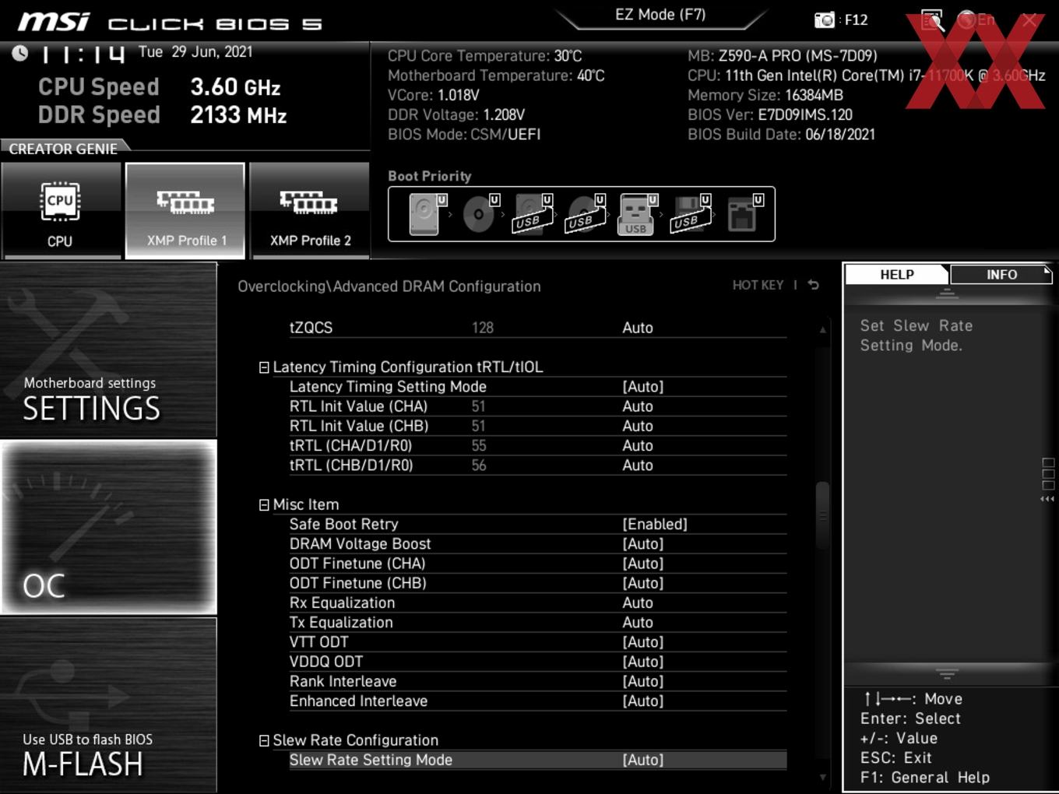This screenshot has height=794, width=1059.
Task: Click the Overclocking\Advanced DRAM Configuration breadcrumb
Action: click(389, 286)
